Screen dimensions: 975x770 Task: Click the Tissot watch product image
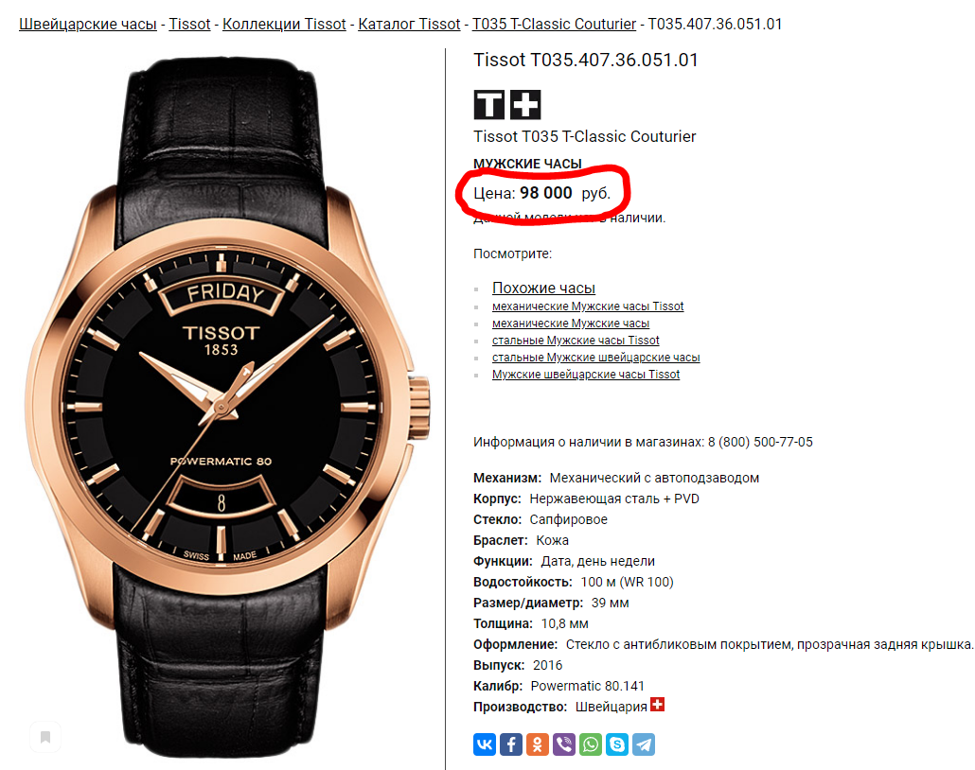[227, 407]
